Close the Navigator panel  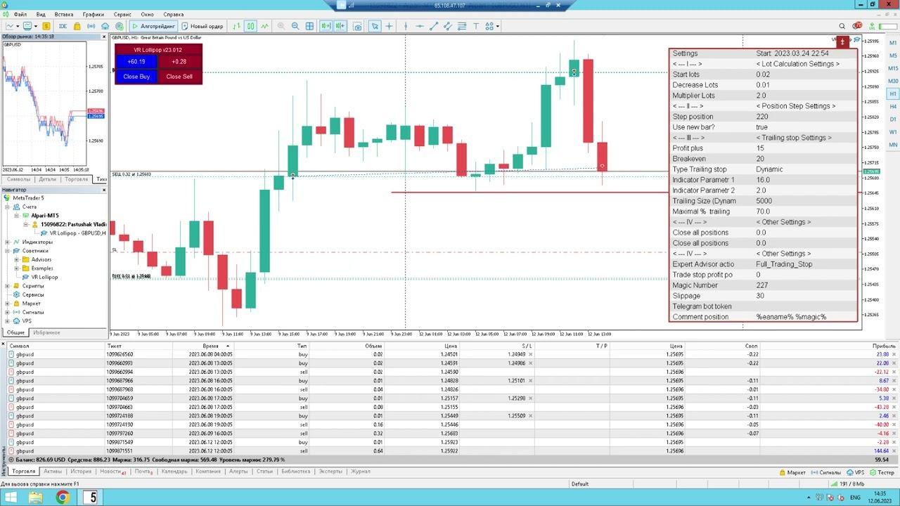(104, 190)
